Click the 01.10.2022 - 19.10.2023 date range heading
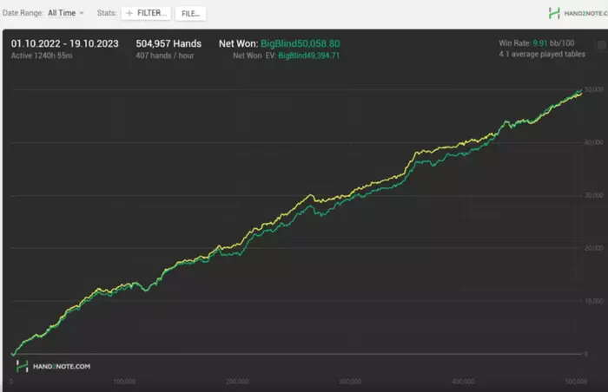Image resolution: width=608 pixels, height=392 pixels. pos(65,43)
